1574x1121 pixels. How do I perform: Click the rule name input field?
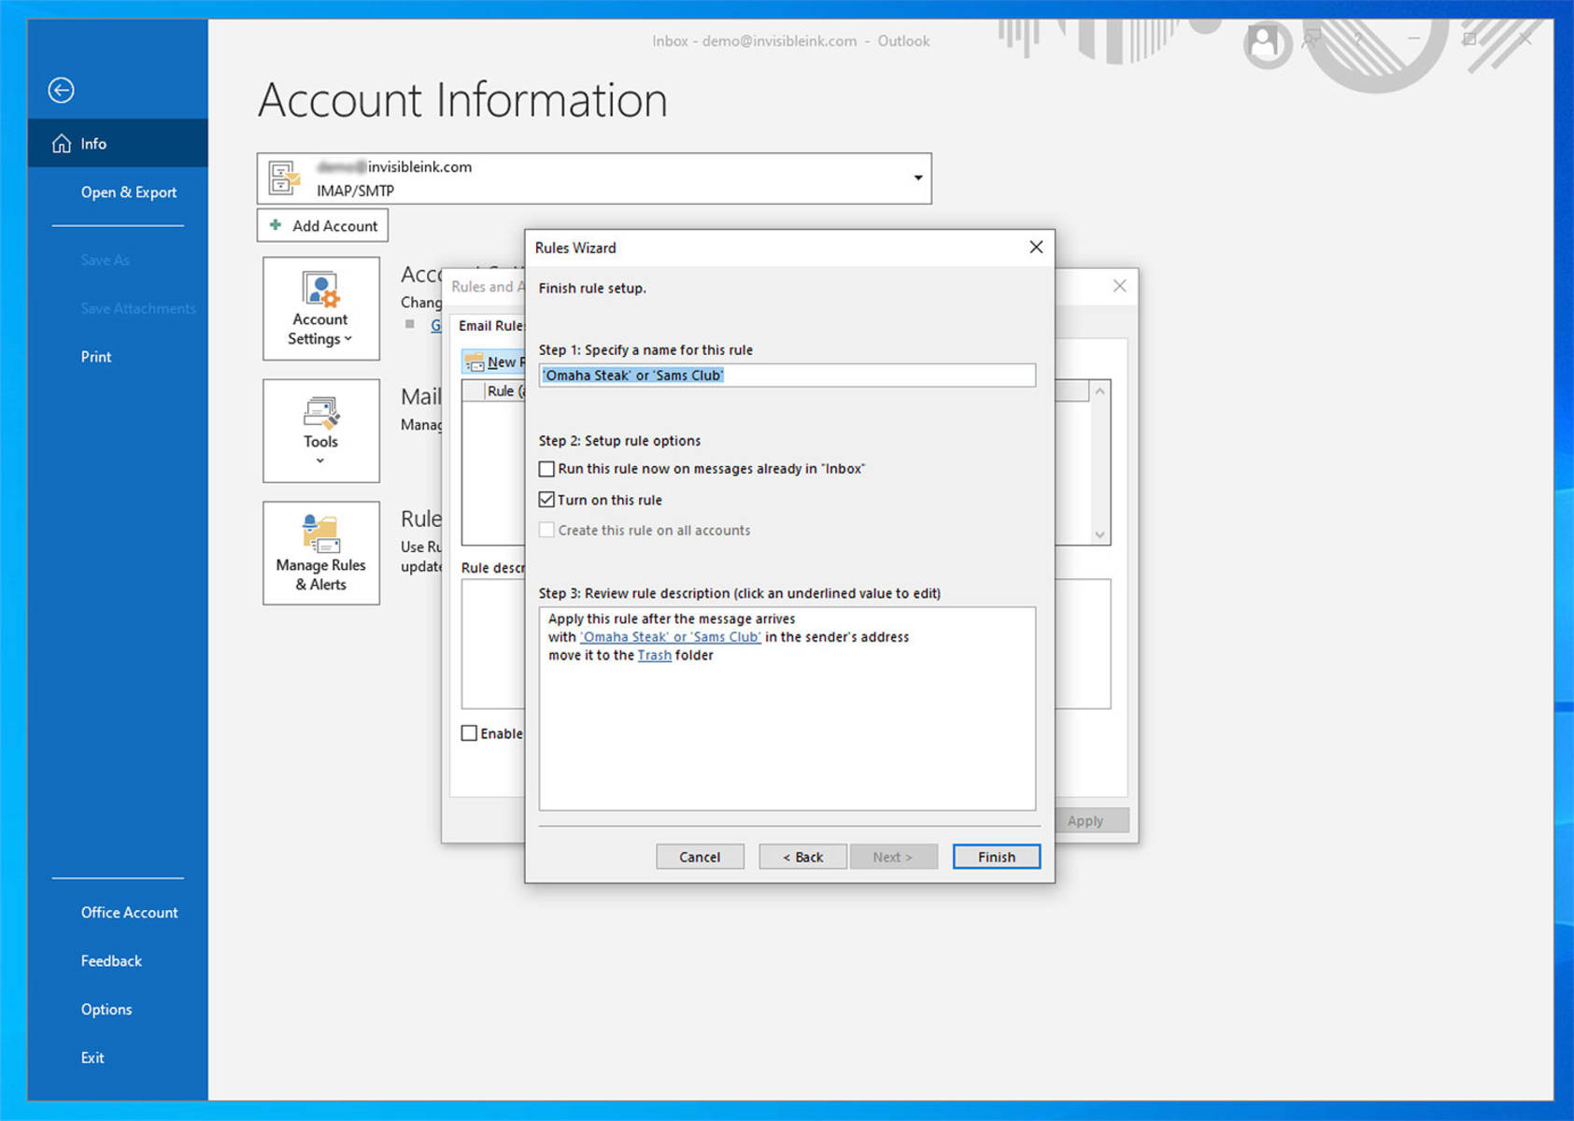[x=787, y=376]
